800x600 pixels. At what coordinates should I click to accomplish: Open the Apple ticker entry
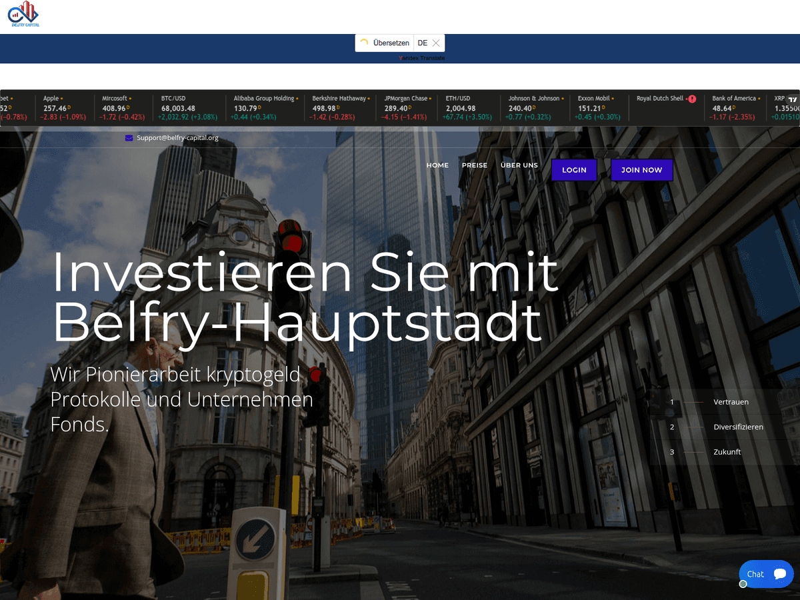pyautogui.click(x=64, y=107)
